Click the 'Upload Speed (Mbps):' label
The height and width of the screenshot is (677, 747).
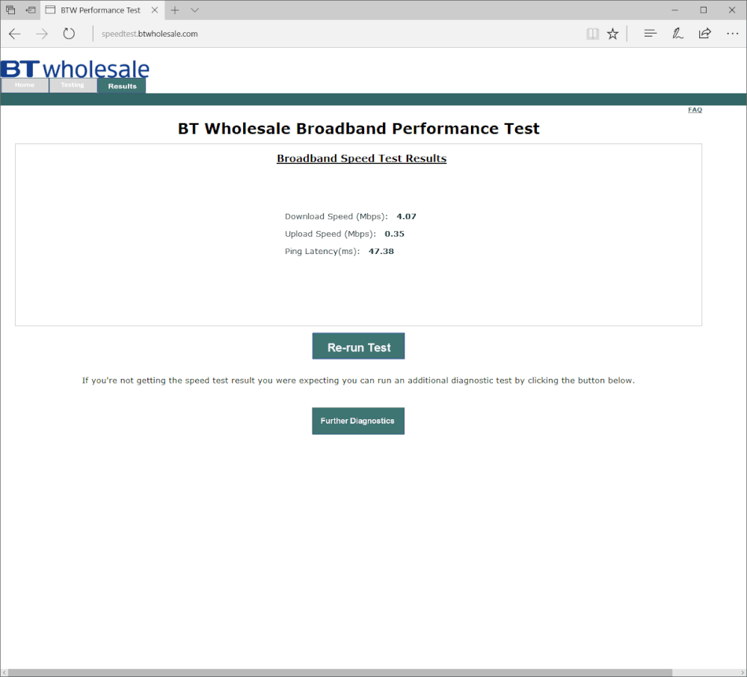pos(331,234)
